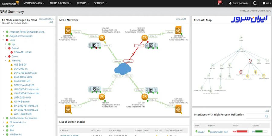The height and width of the screenshot is (136, 272).
Task: Click the hardware health icons near NEWY-2811
Action: pyautogui.click(x=151, y=46)
